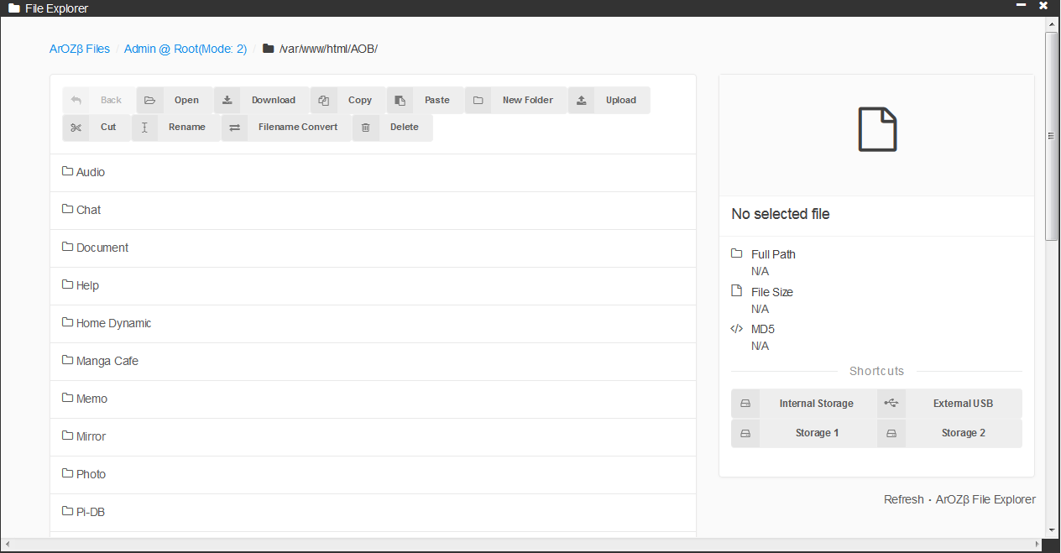
Task: Click the trash Delete icon
Action: coord(365,128)
